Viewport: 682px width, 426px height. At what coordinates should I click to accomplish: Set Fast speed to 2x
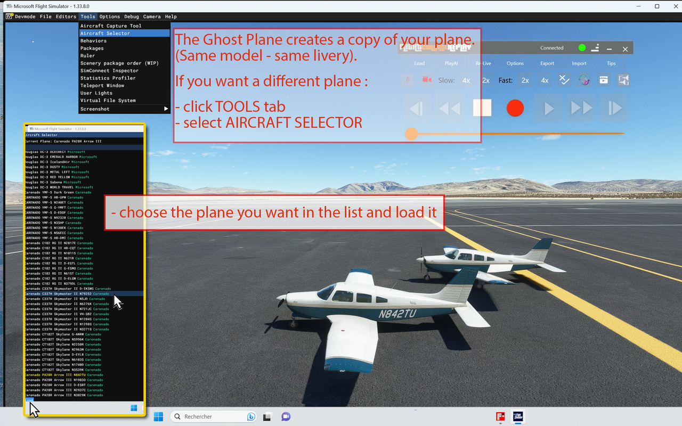tap(525, 80)
